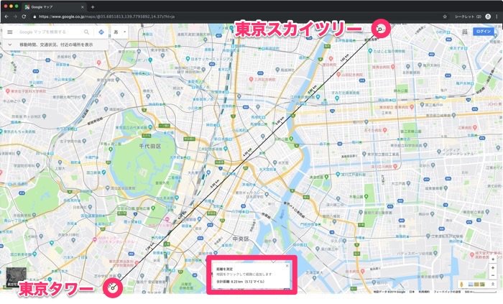Click the 日本 link in footer
The height and width of the screenshot is (304, 503).
point(412,292)
